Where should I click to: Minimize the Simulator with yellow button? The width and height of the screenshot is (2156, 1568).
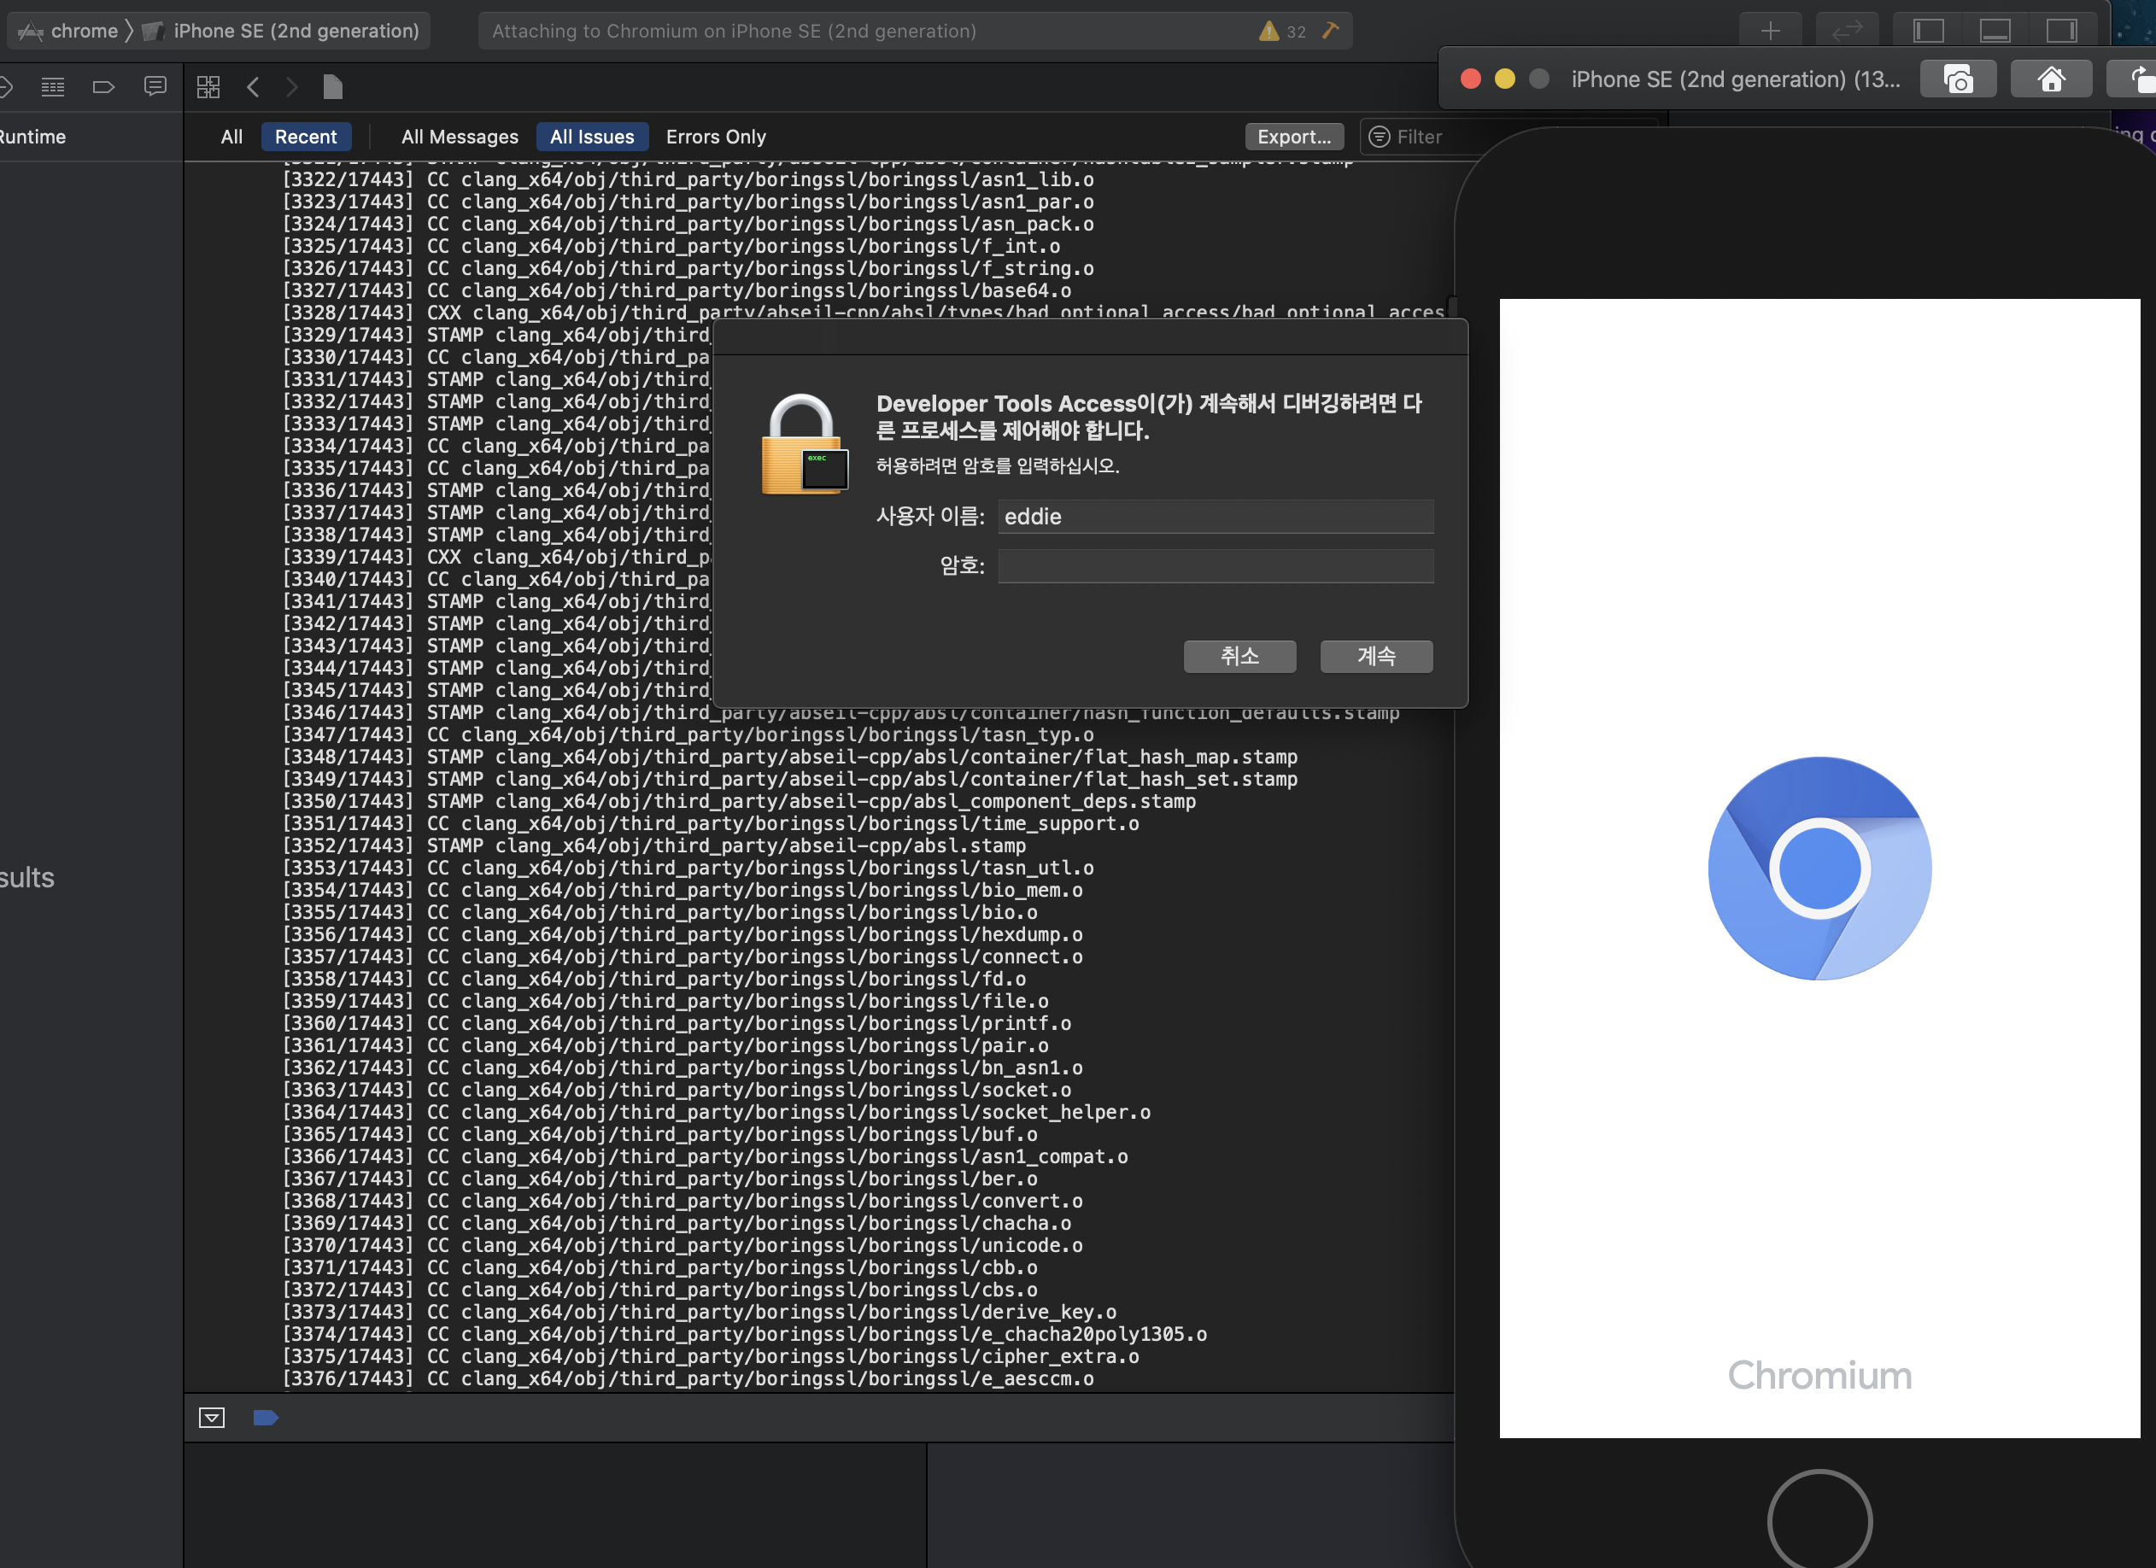1505,79
